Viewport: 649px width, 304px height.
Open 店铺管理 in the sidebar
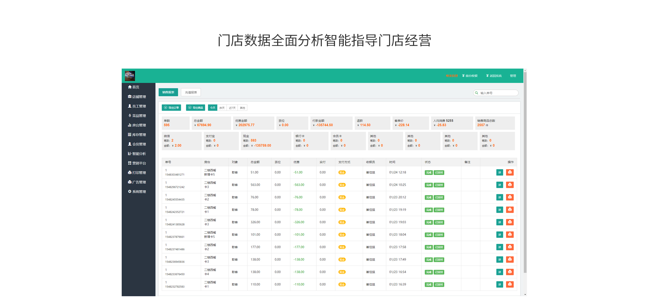click(137, 97)
